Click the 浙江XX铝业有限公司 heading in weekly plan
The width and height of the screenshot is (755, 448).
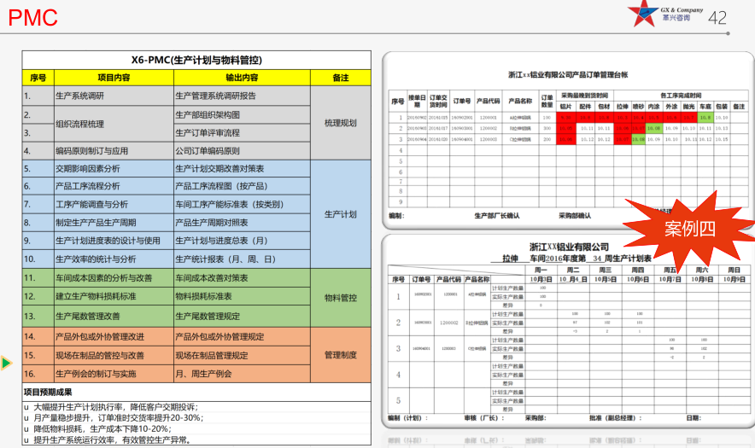point(569,247)
